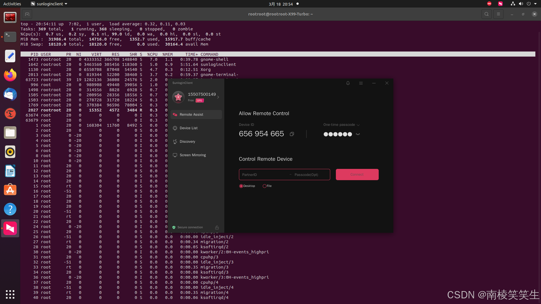541x304 pixels.
Task: Open the red window app at dock top
Action: [10, 17]
